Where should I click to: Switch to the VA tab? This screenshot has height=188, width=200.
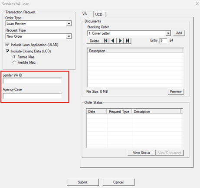85,14
